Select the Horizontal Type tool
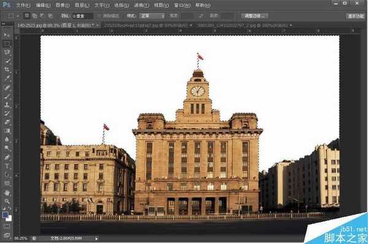 (x=7, y=166)
